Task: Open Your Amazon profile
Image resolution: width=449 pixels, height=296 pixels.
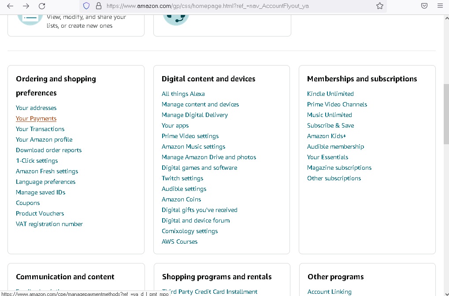Action: (44, 140)
